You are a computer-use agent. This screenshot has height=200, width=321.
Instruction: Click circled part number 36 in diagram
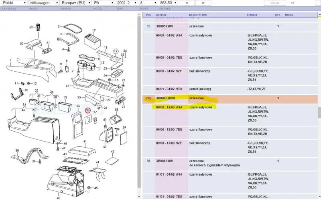pos(88,111)
